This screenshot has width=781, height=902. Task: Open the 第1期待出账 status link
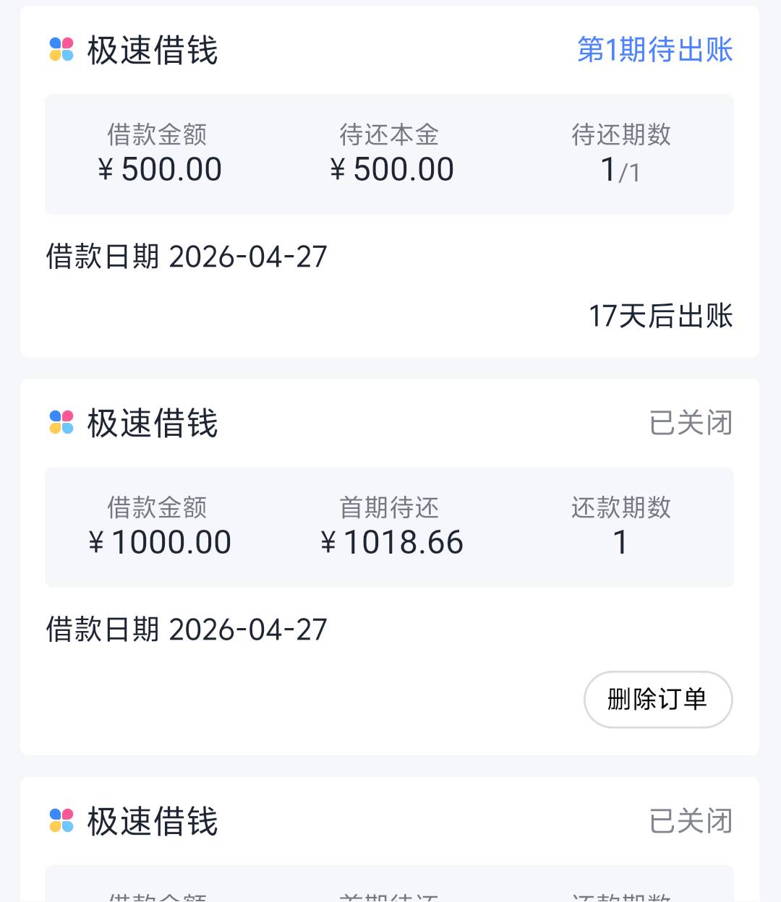[x=654, y=50]
